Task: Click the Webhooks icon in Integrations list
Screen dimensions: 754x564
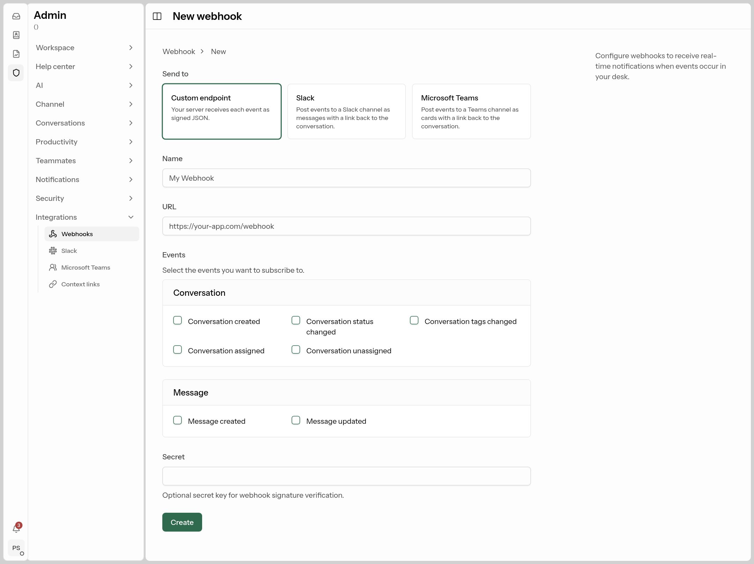Action: 53,234
